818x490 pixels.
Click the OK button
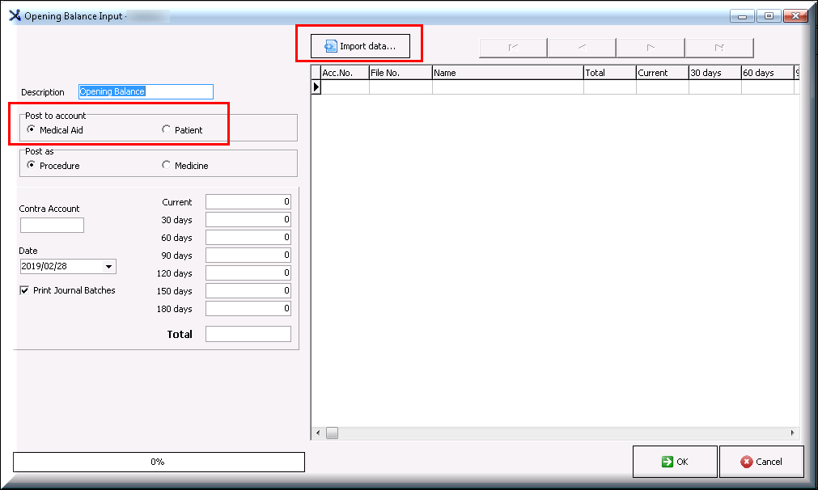675,462
